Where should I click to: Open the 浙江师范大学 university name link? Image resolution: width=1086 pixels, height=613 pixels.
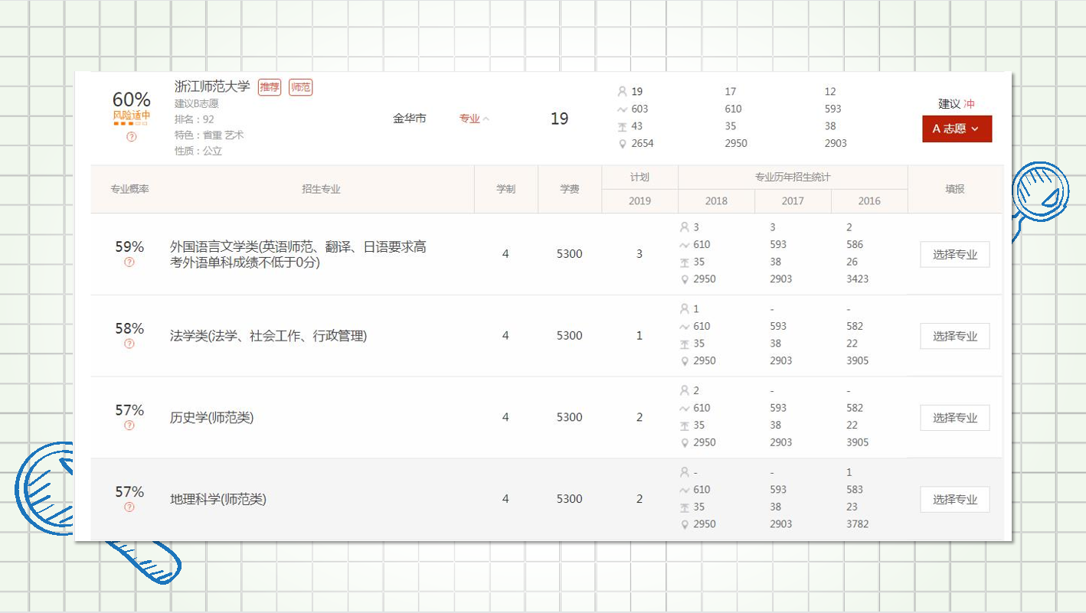tap(212, 86)
